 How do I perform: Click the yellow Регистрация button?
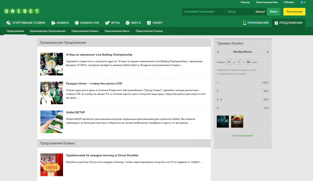click(294, 12)
